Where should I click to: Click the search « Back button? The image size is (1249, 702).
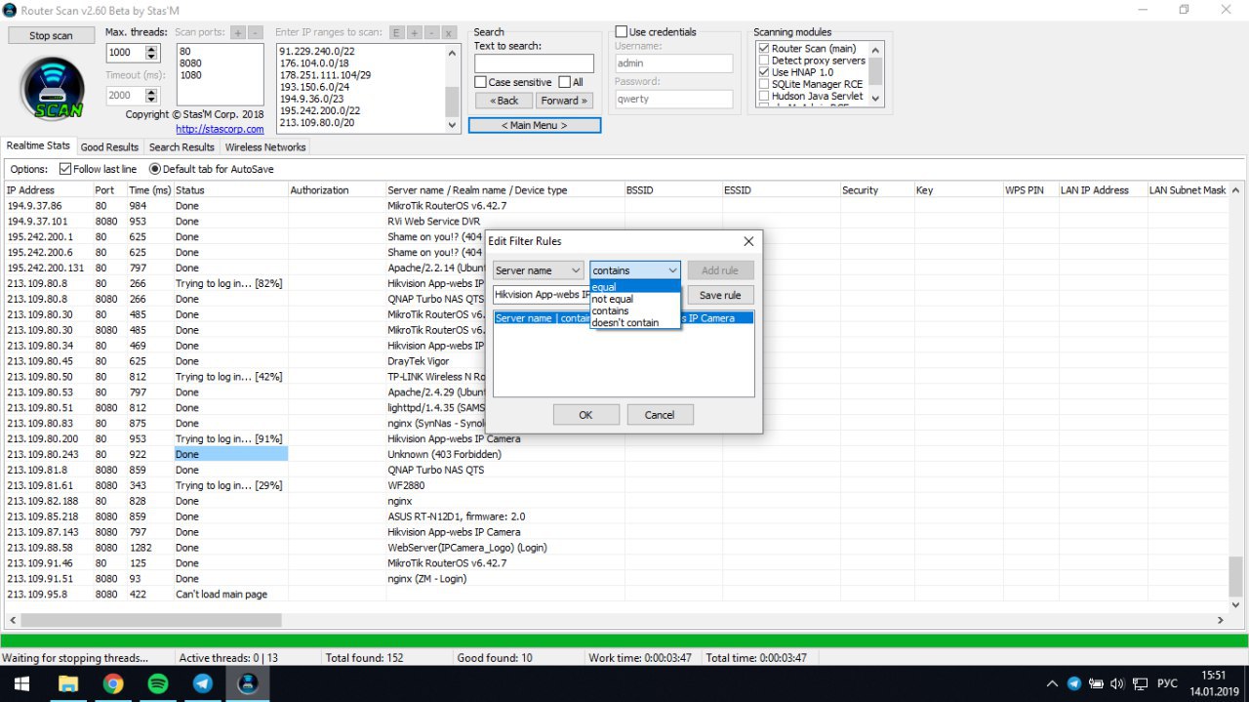coord(504,101)
